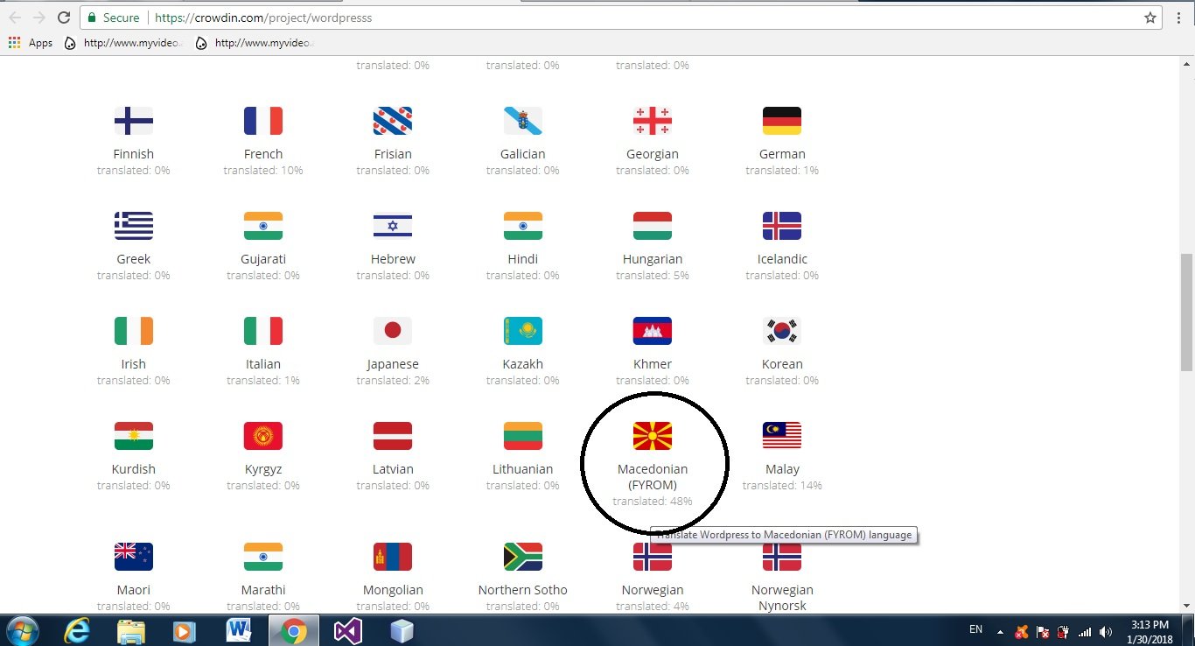Click the browser reload button
The image size is (1195, 646).
[x=64, y=18]
